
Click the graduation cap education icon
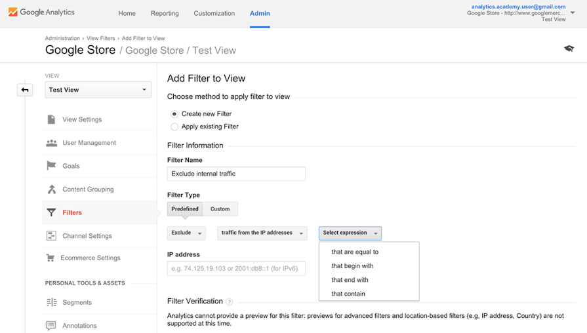pos(569,49)
